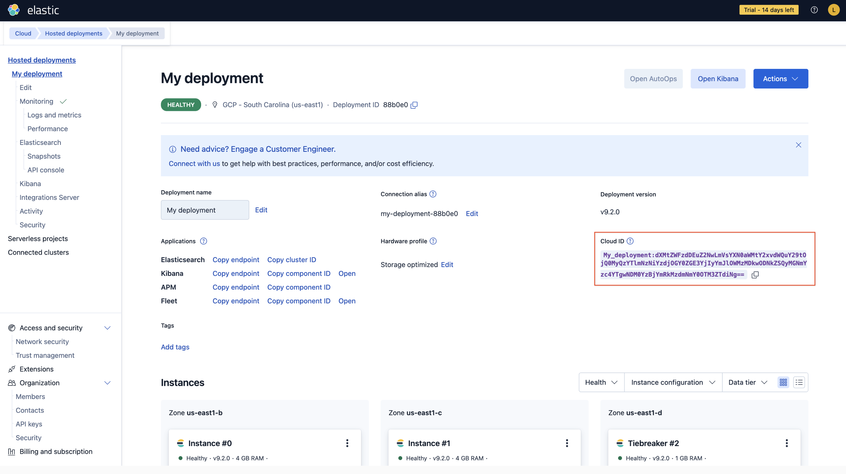Go to Hosted deployments breadcrumb

[74, 33]
